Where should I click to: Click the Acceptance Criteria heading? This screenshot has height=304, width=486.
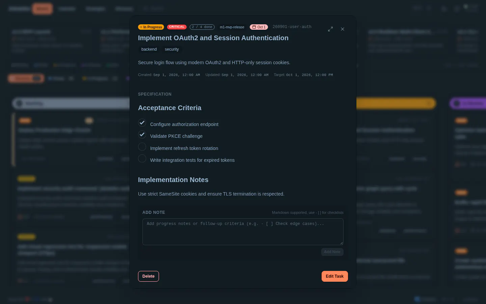click(x=169, y=108)
